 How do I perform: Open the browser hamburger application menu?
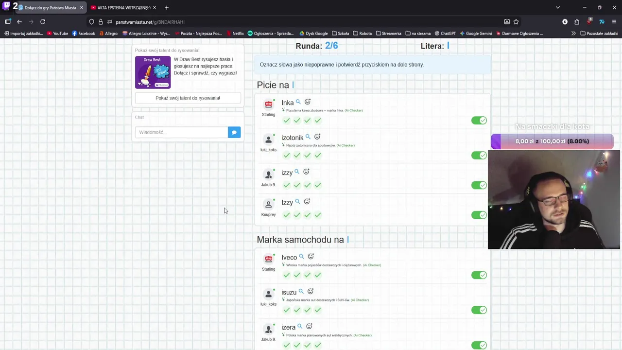(x=614, y=22)
